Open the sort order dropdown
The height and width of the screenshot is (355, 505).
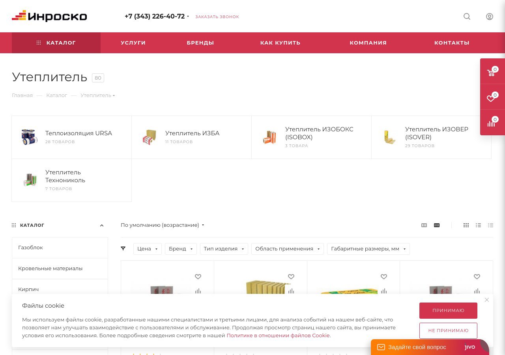pos(163,225)
